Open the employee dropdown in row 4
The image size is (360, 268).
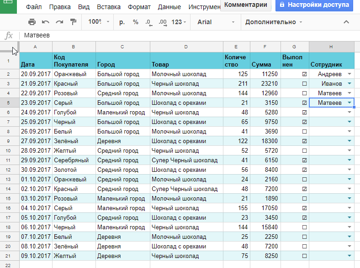pyautogui.click(x=349, y=93)
